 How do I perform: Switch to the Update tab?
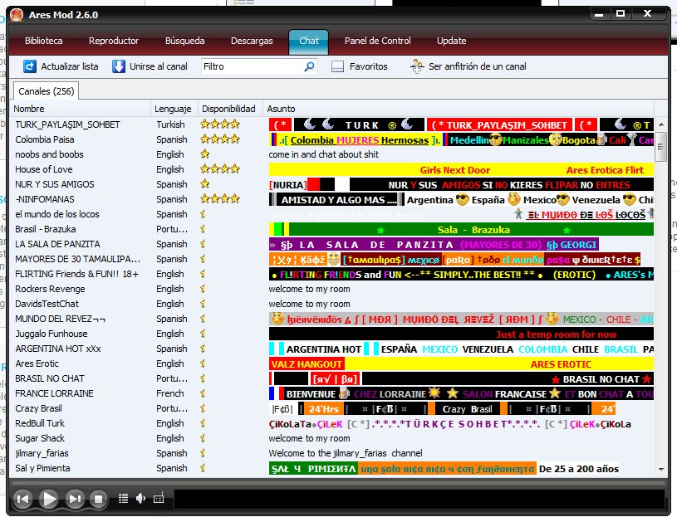(x=451, y=41)
